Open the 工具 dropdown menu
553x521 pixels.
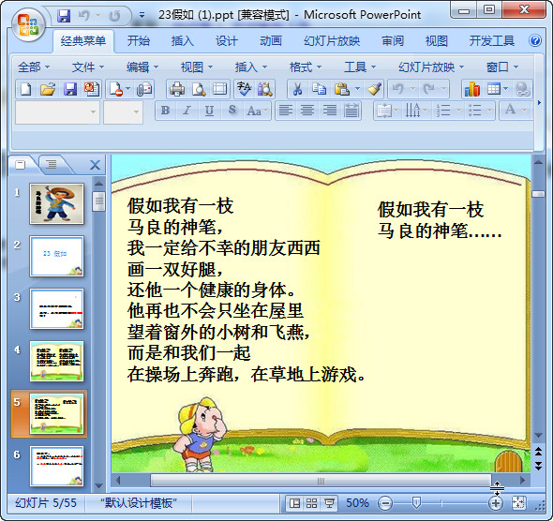(x=360, y=67)
